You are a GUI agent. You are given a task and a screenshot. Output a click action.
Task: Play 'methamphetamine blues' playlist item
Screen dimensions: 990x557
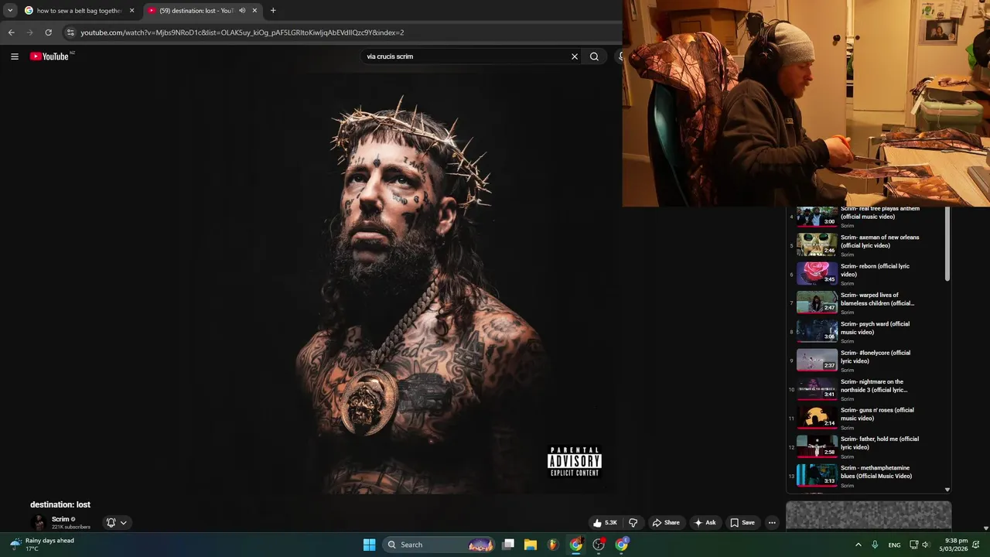(x=869, y=475)
